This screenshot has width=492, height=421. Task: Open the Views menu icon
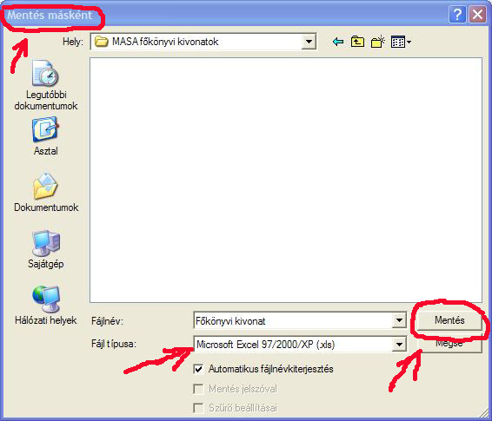401,42
